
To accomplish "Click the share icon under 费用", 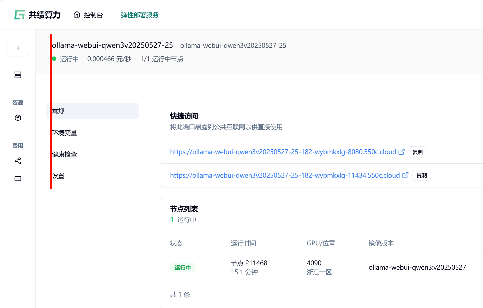I will point(18,161).
